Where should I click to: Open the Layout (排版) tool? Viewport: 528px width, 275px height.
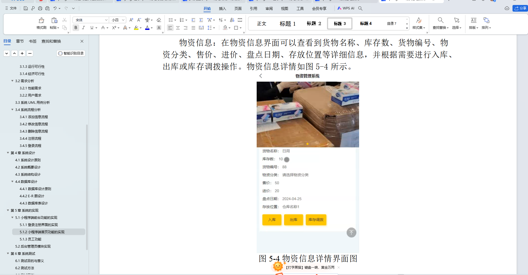[x=473, y=23]
